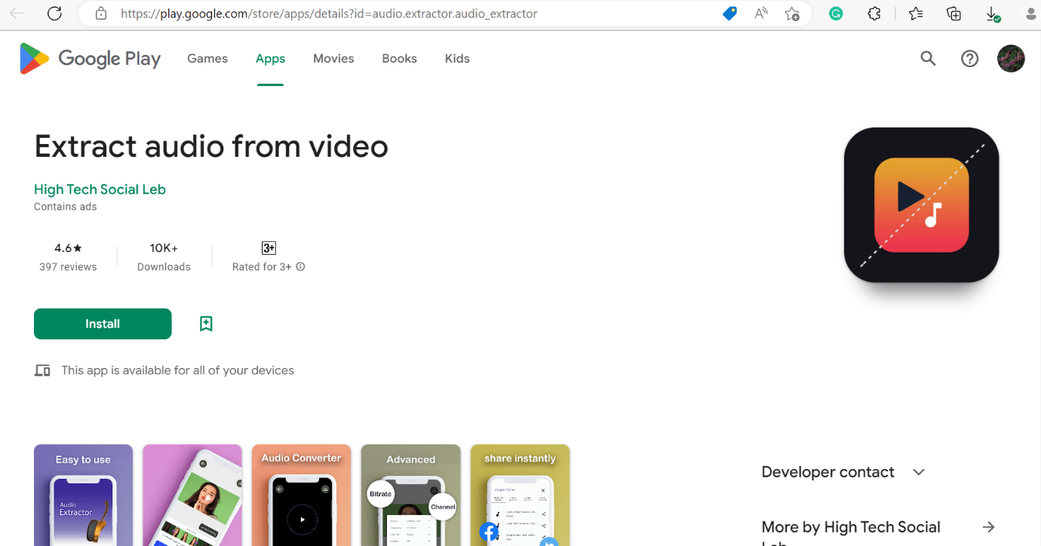Open the 'Audio Converter' screenshot thumbnail
This screenshot has width=1041, height=546.
[301, 495]
